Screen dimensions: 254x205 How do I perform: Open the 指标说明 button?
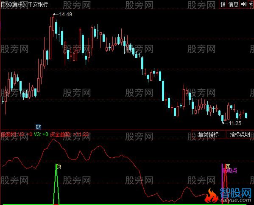tap(240, 134)
